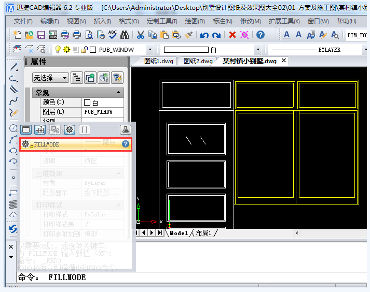370x292 pixels.
Task: Toggle the layer lock icon
Action: point(84,50)
